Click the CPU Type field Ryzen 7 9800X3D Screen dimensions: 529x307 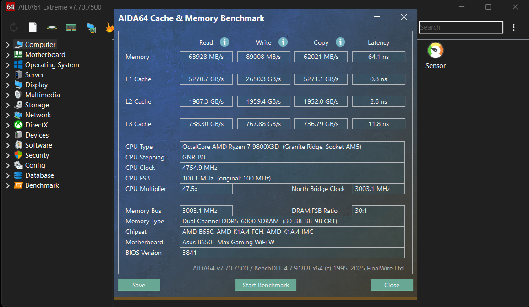[292, 147]
